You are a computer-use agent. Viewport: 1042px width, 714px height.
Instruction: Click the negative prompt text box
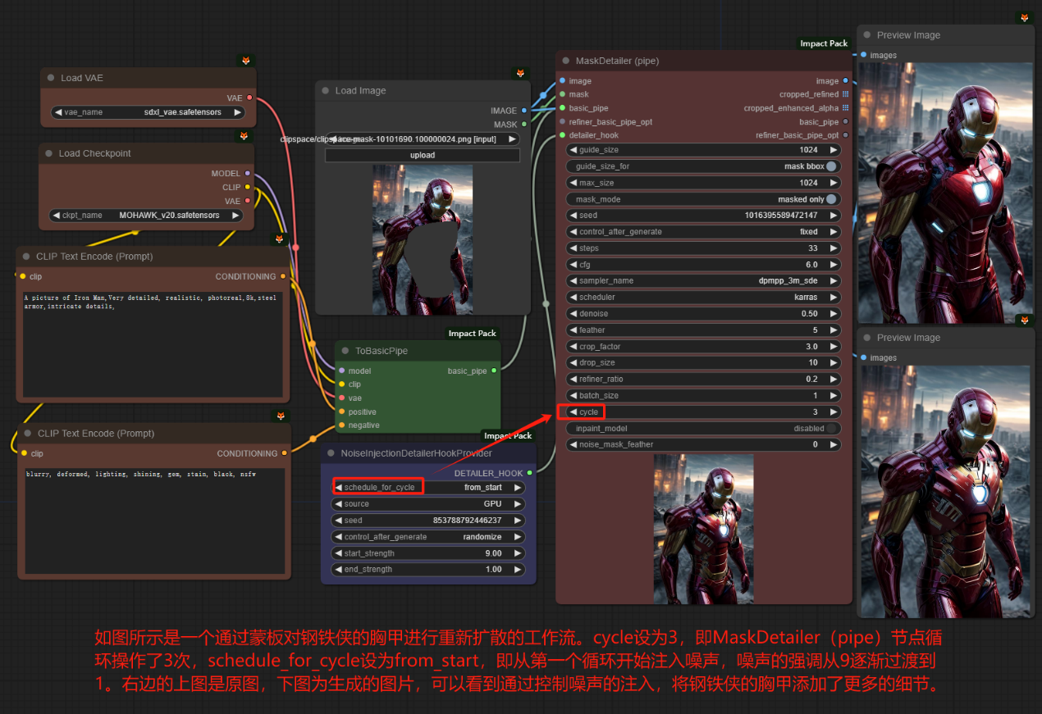click(x=154, y=521)
